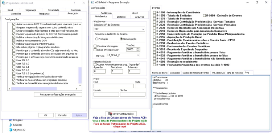Viewport: 272px width, 133px height.
Task: Open the Colaboradores do Projeto ACBr link
Action: pos(120,118)
